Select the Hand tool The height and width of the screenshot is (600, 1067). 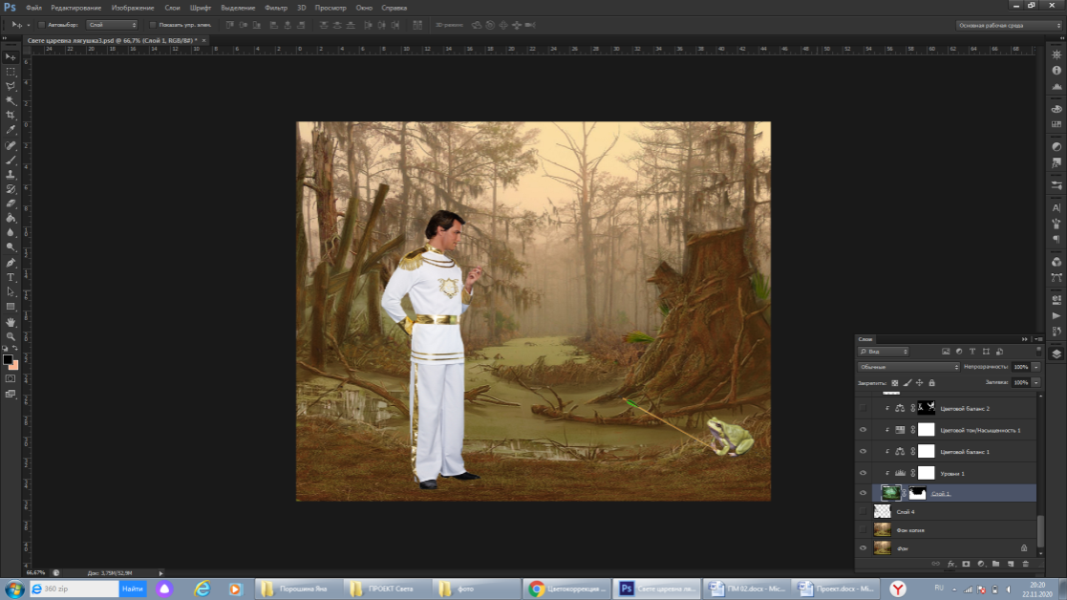[11, 322]
